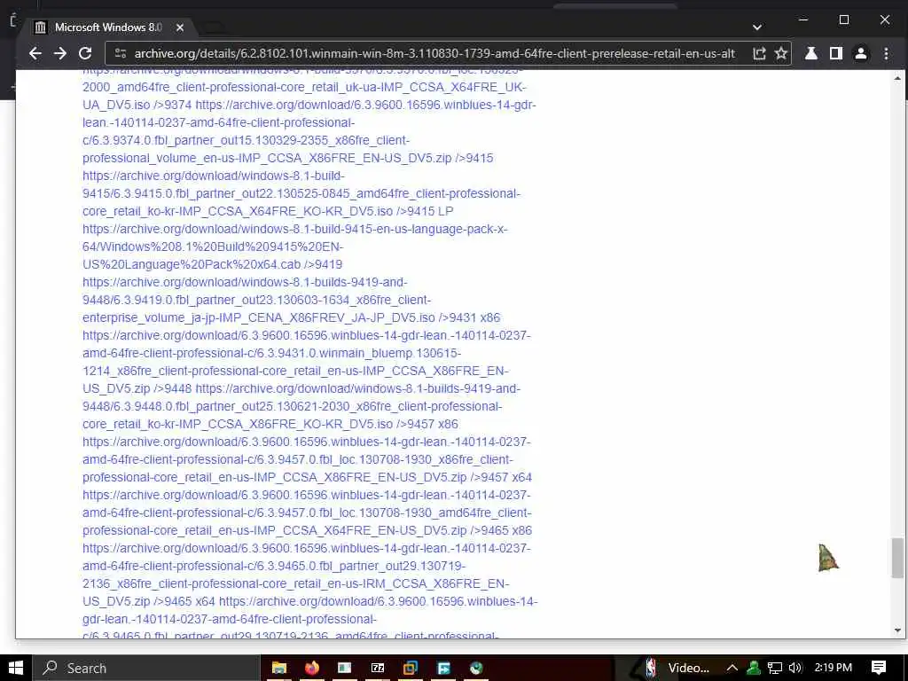Open the 7-Zip taskbar icon

[378, 668]
